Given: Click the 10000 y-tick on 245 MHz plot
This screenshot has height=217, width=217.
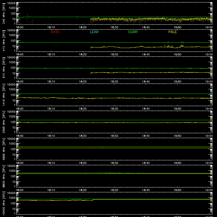Looking at the screenshot, I should [11, 3].
